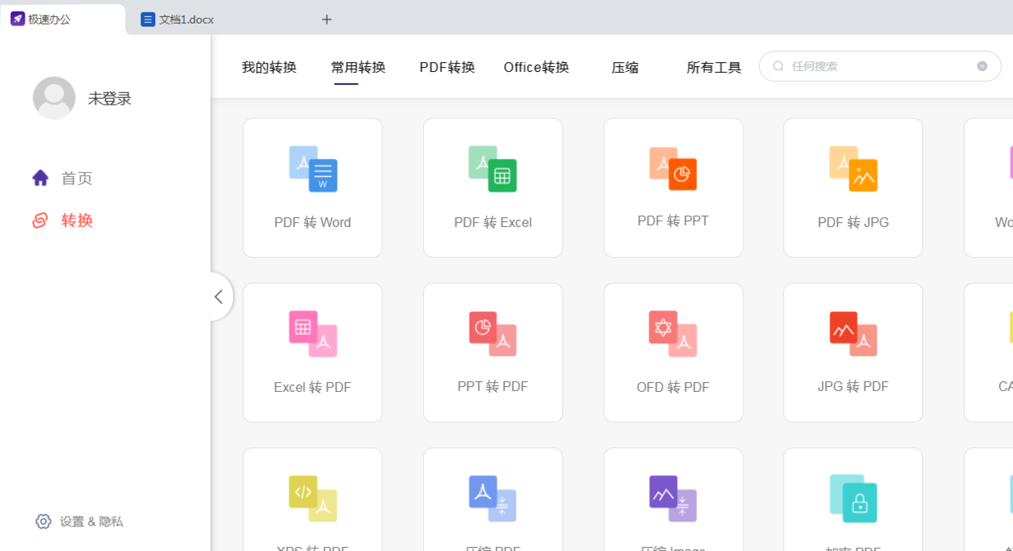Switch to the 压缩 tab
The height and width of the screenshot is (551, 1013).
tap(625, 68)
